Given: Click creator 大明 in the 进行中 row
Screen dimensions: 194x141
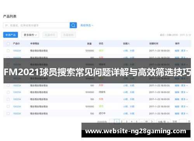Looking at the screenshot, I should 132,113.
